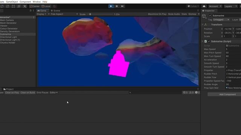Screen dimensions: 241x135
Task: Select the combined Transform tool
Action: tap(19, 6)
